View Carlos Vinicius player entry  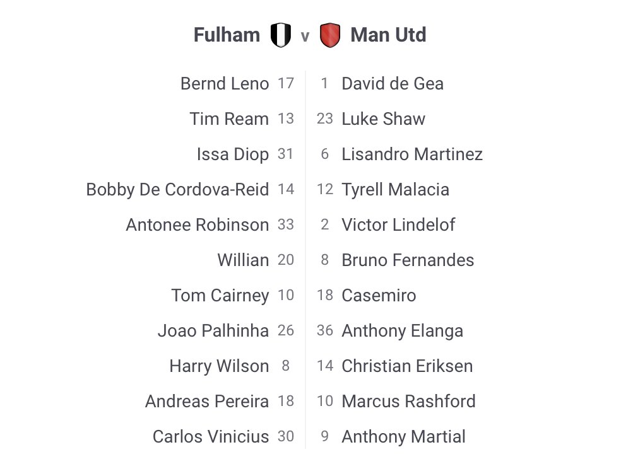[210, 437]
